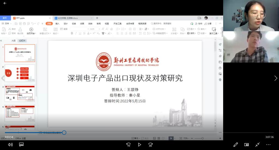Open the pencil edit tool
The height and width of the screenshot is (150, 279).
pyautogui.click(x=236, y=145)
